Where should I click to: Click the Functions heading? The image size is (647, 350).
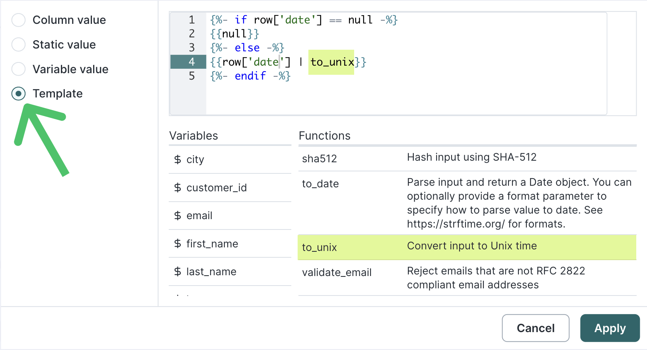tap(325, 136)
